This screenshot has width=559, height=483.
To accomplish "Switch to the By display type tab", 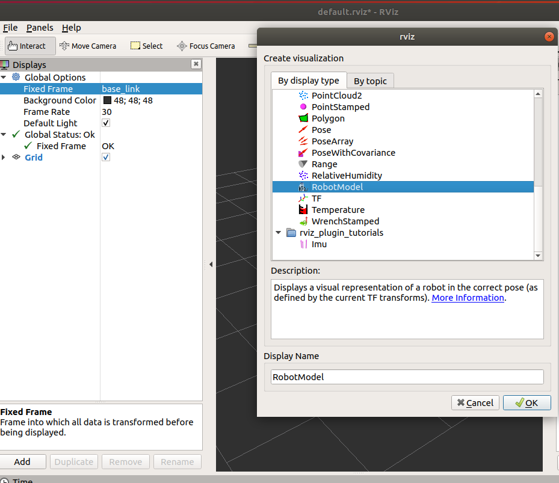I will click(308, 81).
